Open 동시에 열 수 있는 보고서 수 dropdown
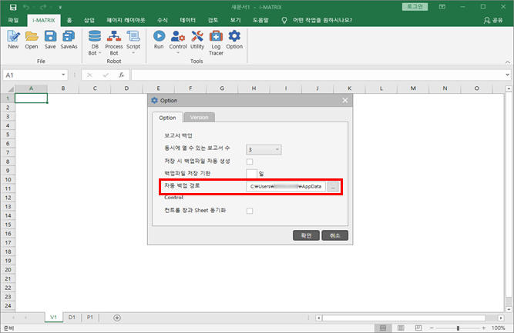514x333 pixels. coord(264,149)
